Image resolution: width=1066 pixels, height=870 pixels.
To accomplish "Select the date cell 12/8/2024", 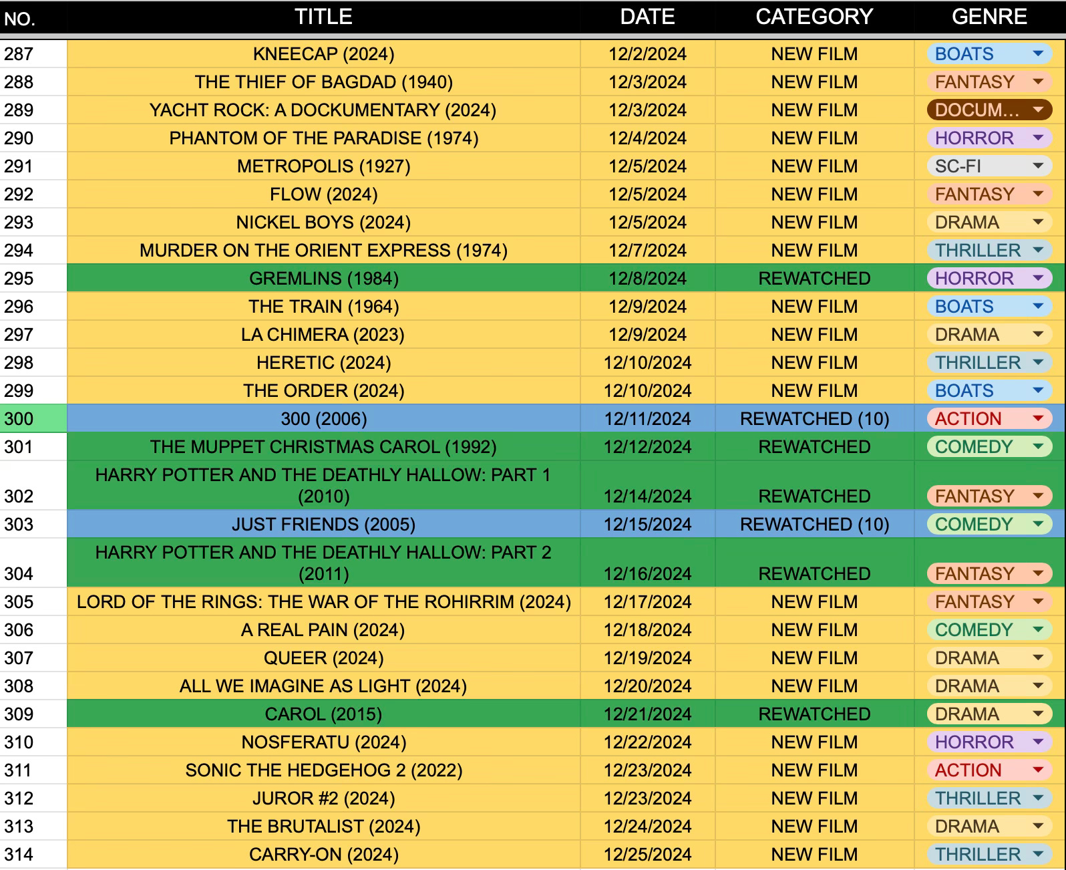I will pos(648,279).
